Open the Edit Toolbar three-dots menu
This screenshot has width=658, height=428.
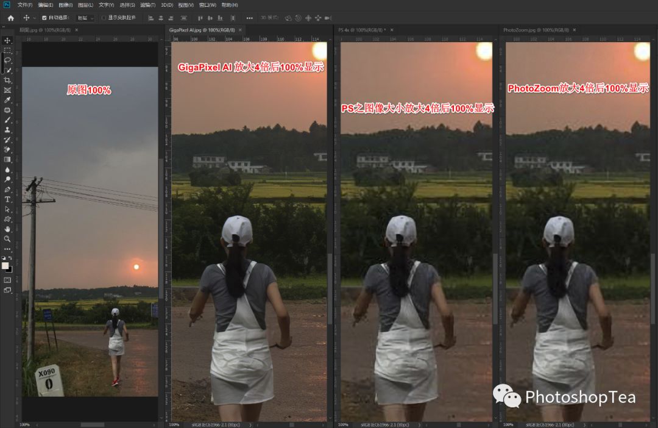pyautogui.click(x=7, y=249)
